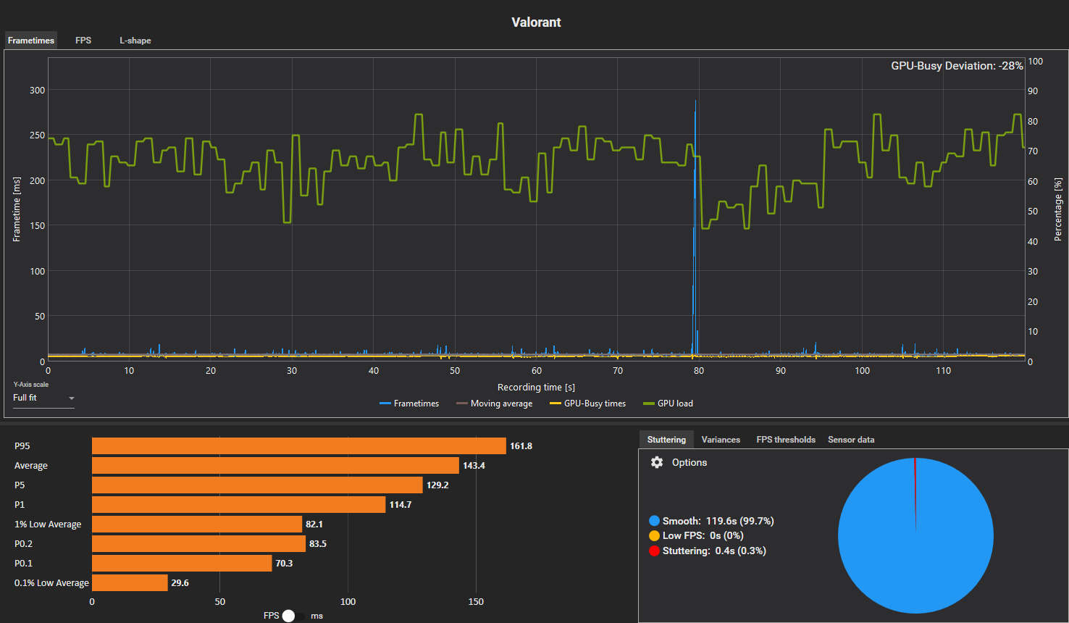Click the P0.1 bar showing 70.3

tap(182, 563)
